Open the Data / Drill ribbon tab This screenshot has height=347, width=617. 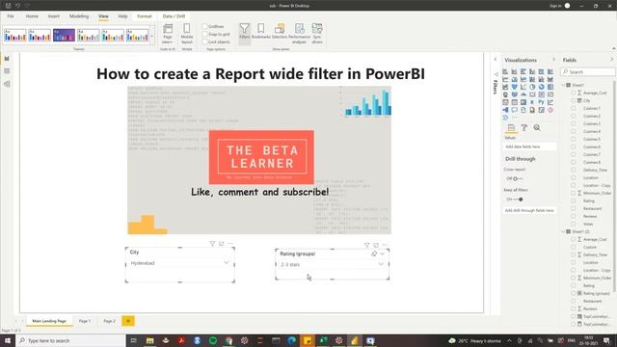174,16
